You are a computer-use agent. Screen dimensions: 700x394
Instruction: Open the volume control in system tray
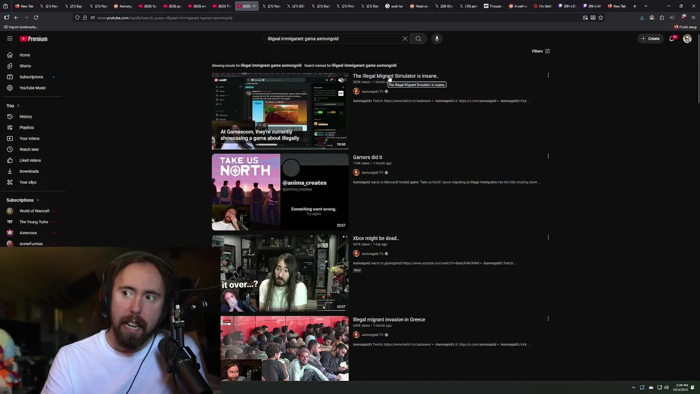click(666, 387)
